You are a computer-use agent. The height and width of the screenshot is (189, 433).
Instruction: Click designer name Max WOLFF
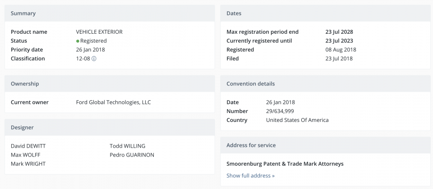tap(25, 154)
